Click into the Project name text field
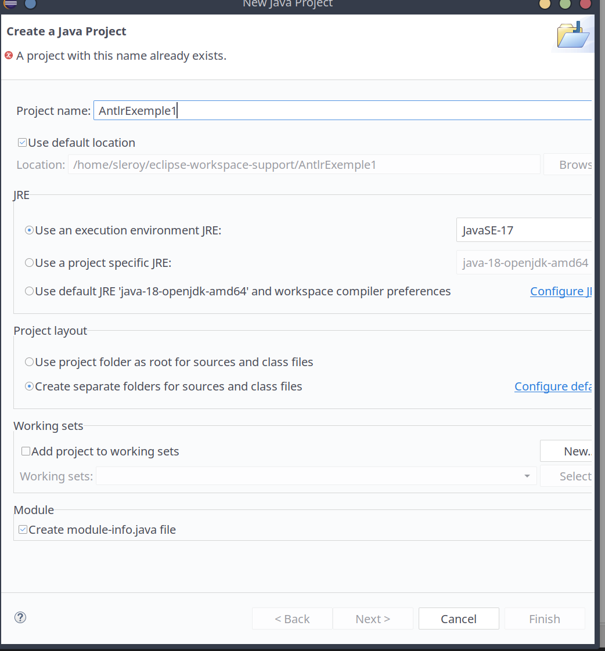 pyautogui.click(x=341, y=111)
